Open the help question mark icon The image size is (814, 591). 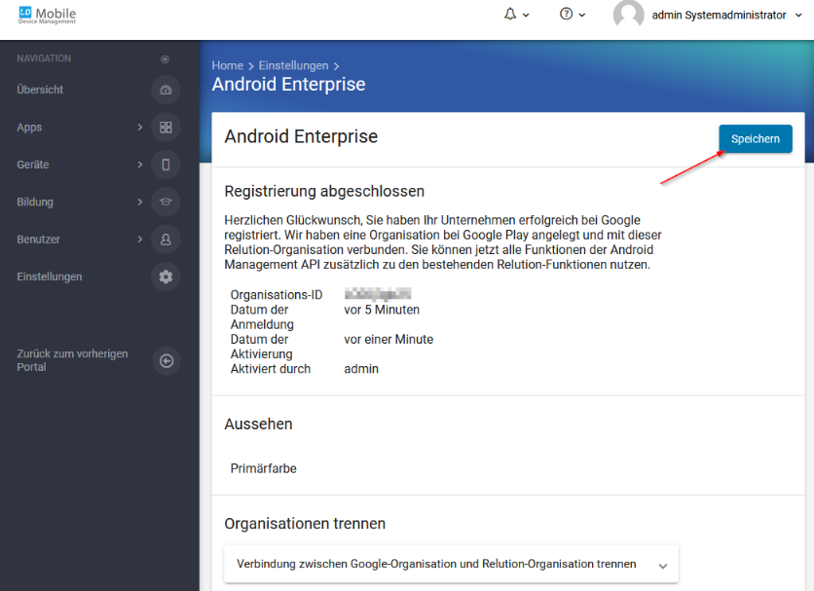pyautogui.click(x=566, y=14)
